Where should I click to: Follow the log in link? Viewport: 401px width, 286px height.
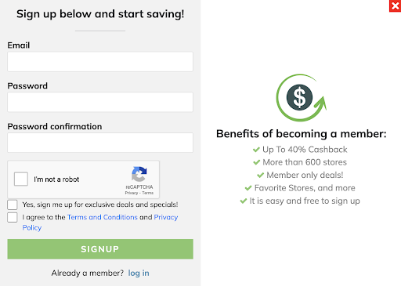click(x=139, y=273)
